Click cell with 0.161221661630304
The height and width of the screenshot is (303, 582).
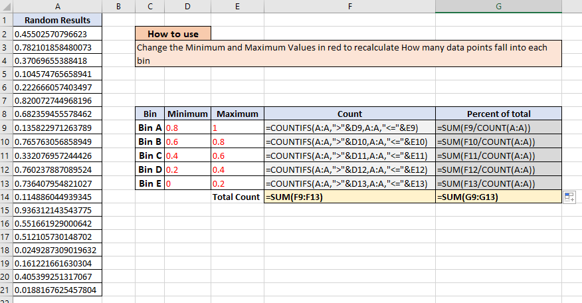(58, 263)
